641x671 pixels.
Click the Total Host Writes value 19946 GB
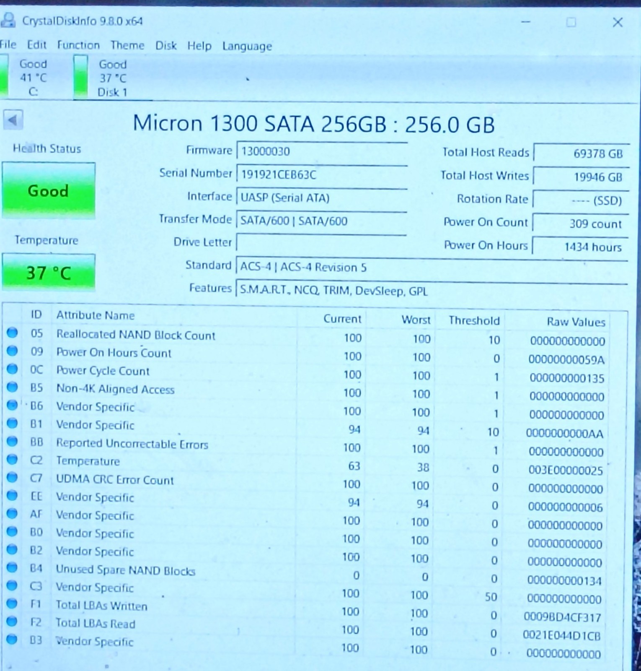pyautogui.click(x=581, y=177)
